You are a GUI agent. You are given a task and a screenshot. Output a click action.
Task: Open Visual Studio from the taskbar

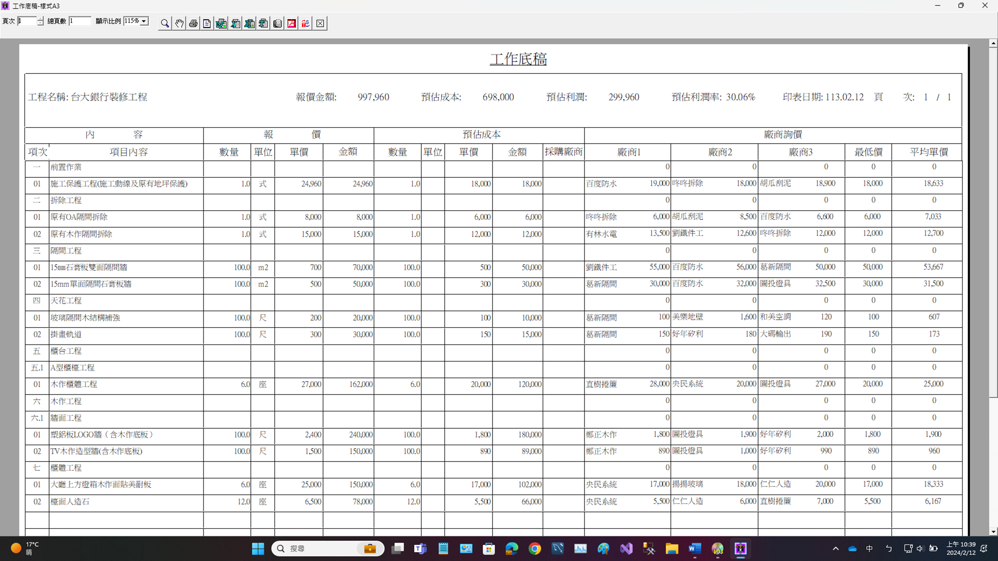coord(626,548)
